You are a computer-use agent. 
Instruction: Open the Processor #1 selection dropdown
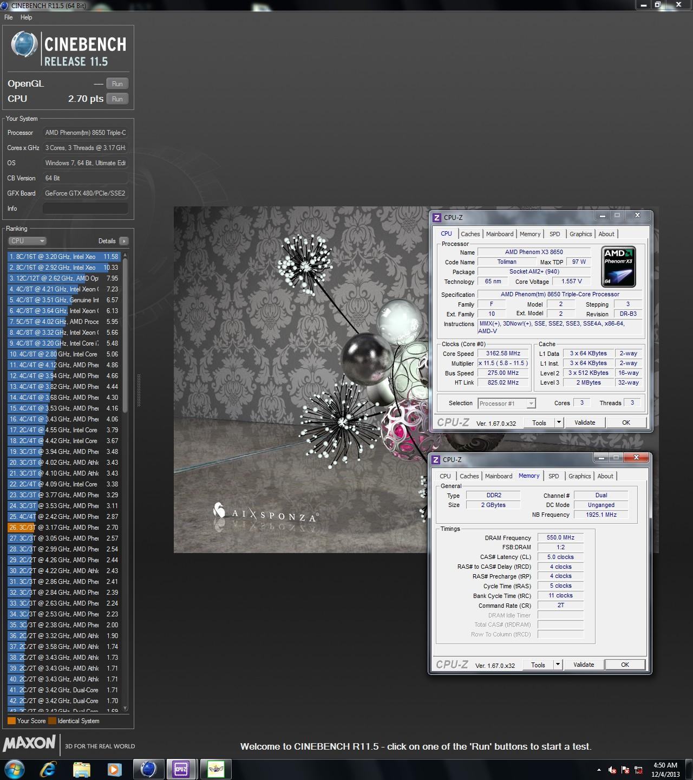[x=507, y=404]
